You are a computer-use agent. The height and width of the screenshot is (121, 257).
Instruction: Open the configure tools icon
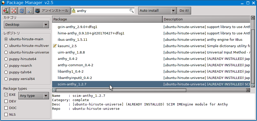(x=29, y=11)
